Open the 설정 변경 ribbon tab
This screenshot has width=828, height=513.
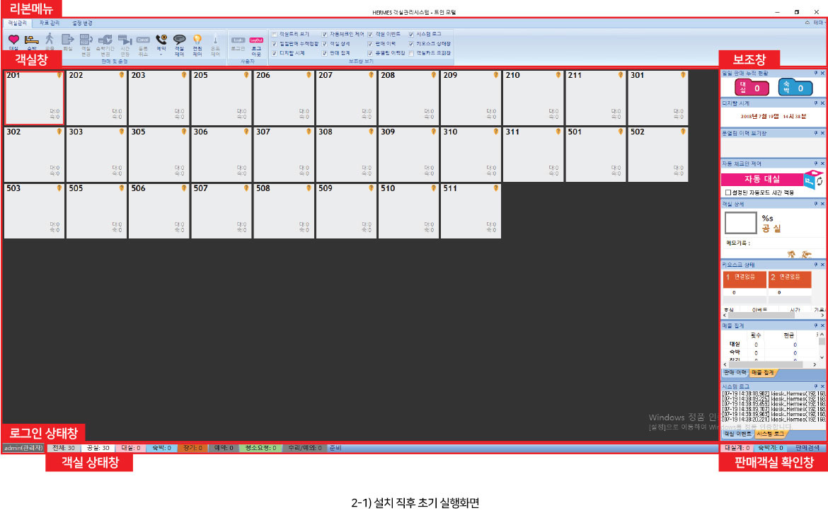[x=82, y=23]
